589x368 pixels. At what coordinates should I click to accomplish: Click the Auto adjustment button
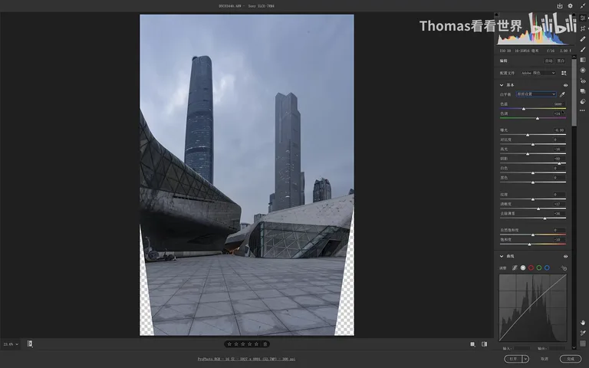tap(549, 61)
